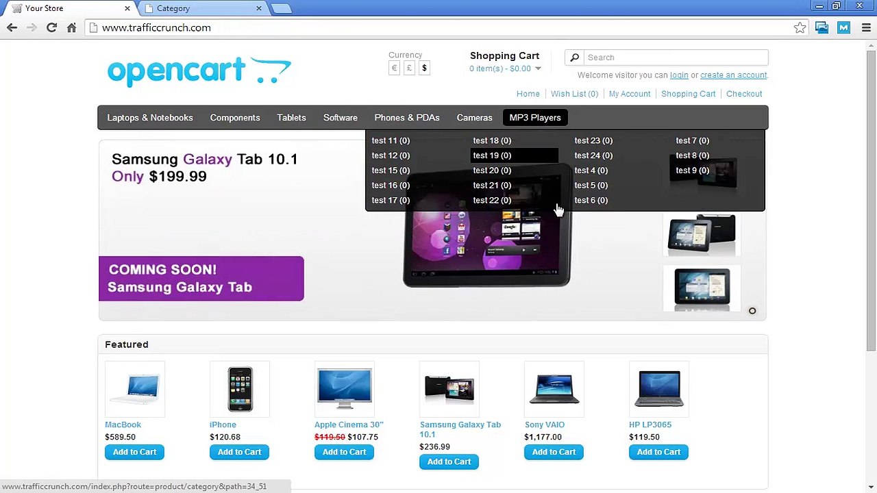Add Samsung Galaxy Tab 10.1 to cart
Image resolution: width=877 pixels, height=493 pixels.
click(x=449, y=462)
